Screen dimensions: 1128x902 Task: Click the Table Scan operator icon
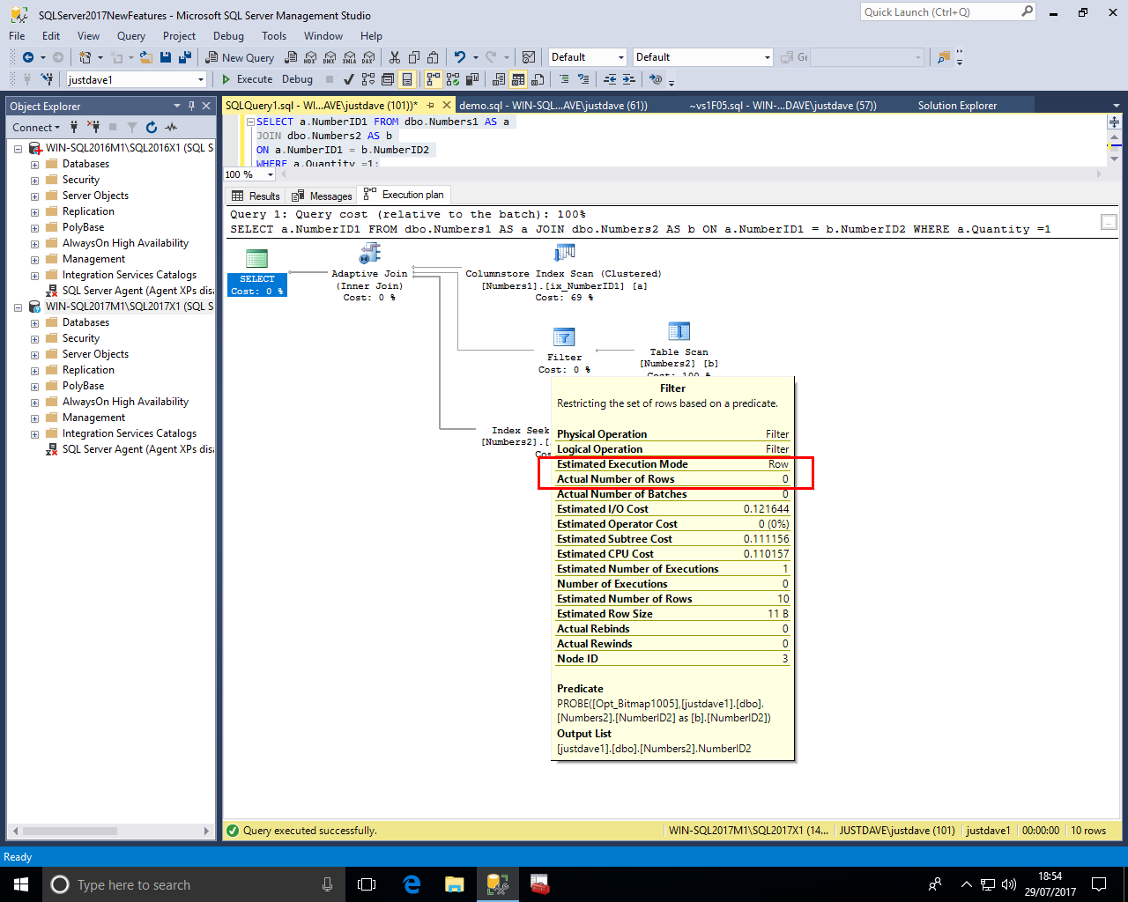click(x=679, y=332)
